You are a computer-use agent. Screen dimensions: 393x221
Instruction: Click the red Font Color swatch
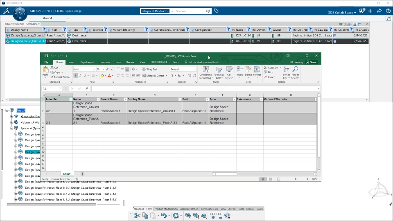(109, 75)
